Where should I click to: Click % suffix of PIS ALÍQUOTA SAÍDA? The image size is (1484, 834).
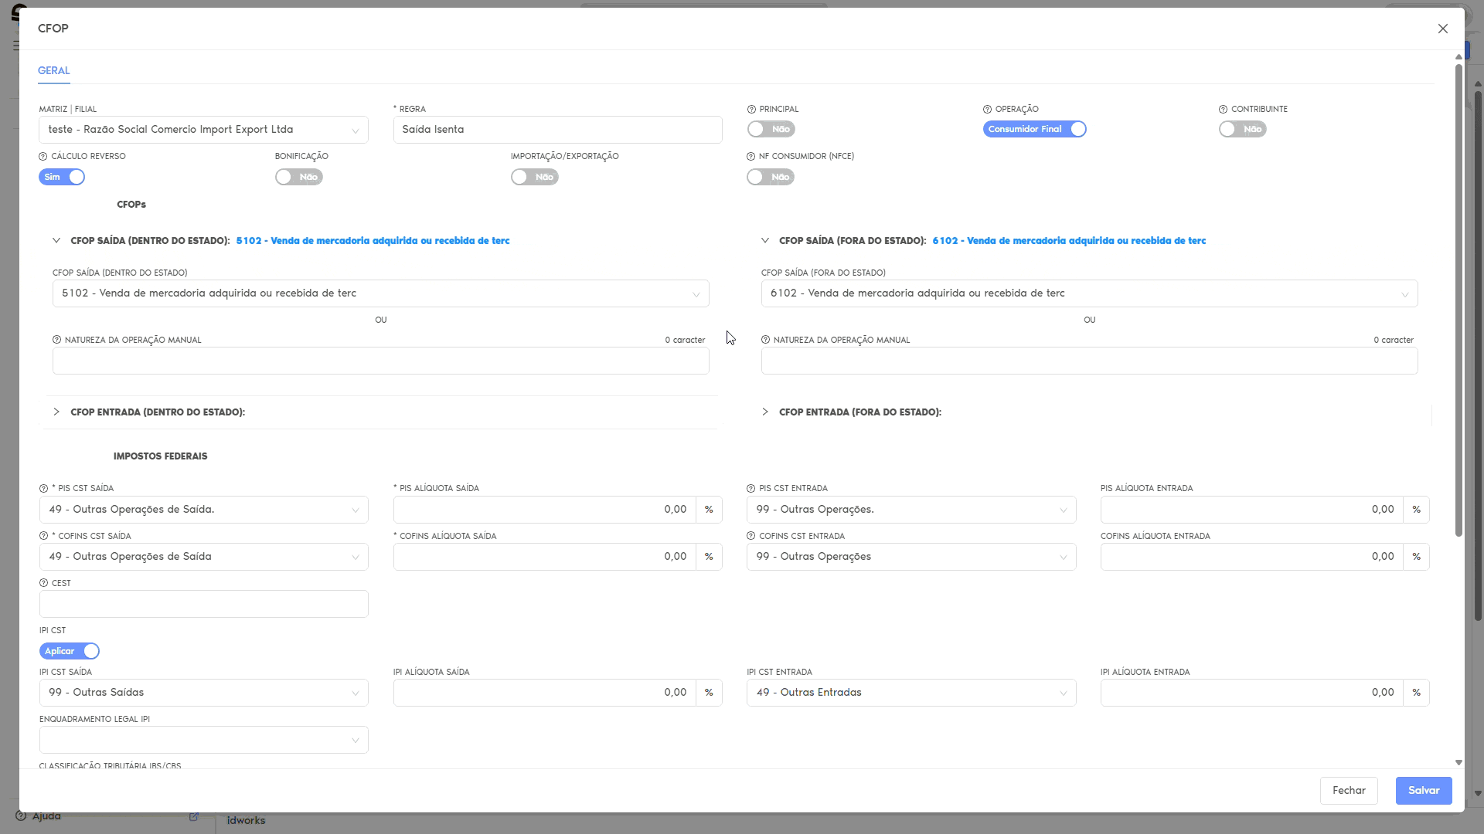[x=709, y=510]
